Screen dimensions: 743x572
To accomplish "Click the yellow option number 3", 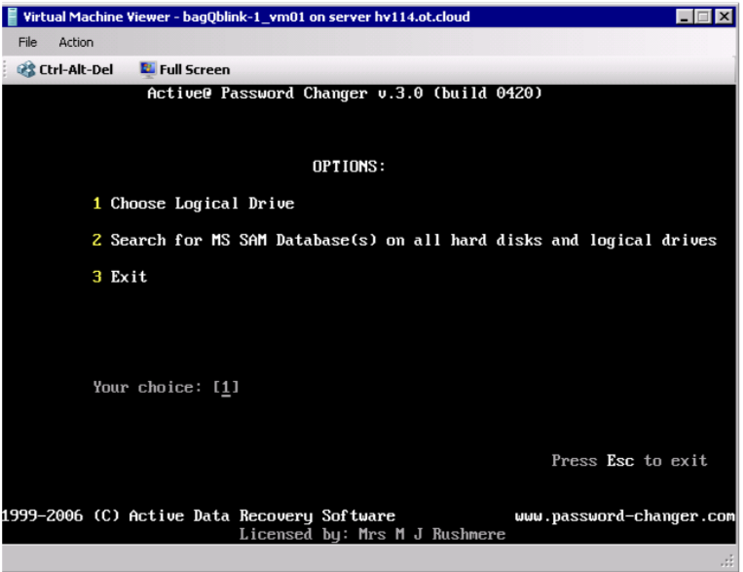I will [97, 277].
